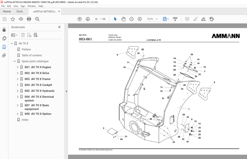Image resolution: width=247 pixels, height=159 pixels.
Task: Go to the previous page with the up arrow
Action: point(80,19)
